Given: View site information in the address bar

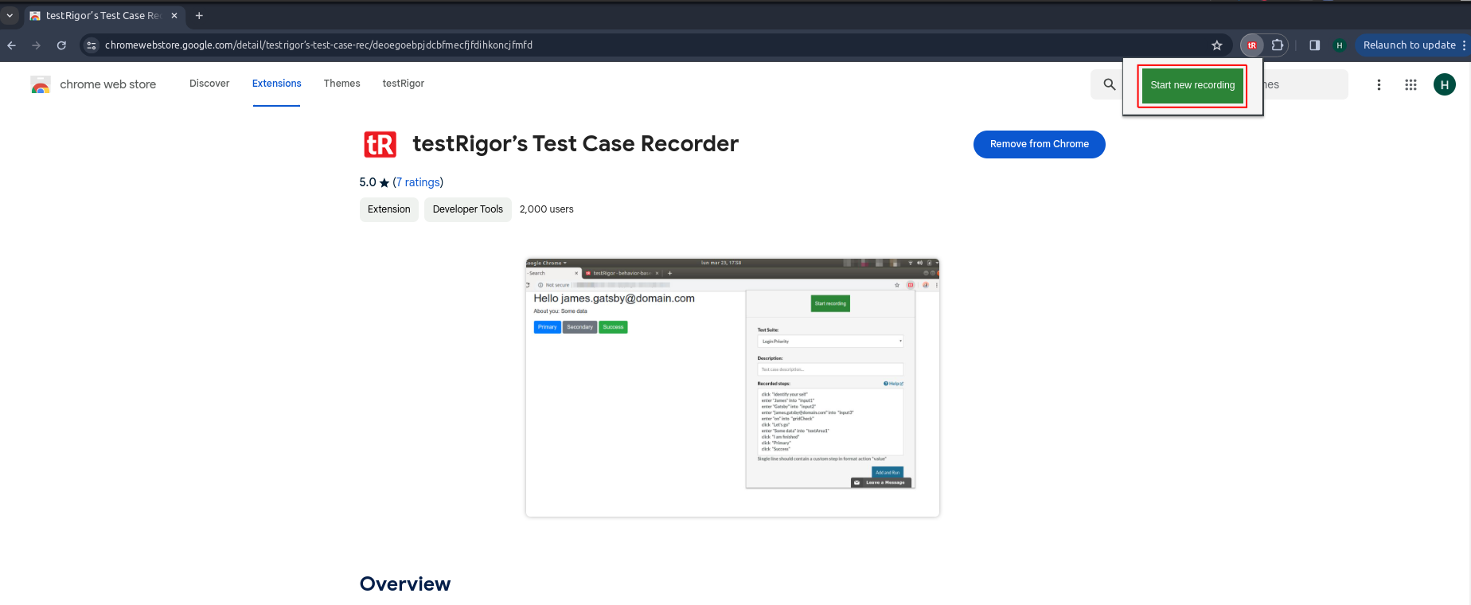Looking at the screenshot, I should point(92,45).
